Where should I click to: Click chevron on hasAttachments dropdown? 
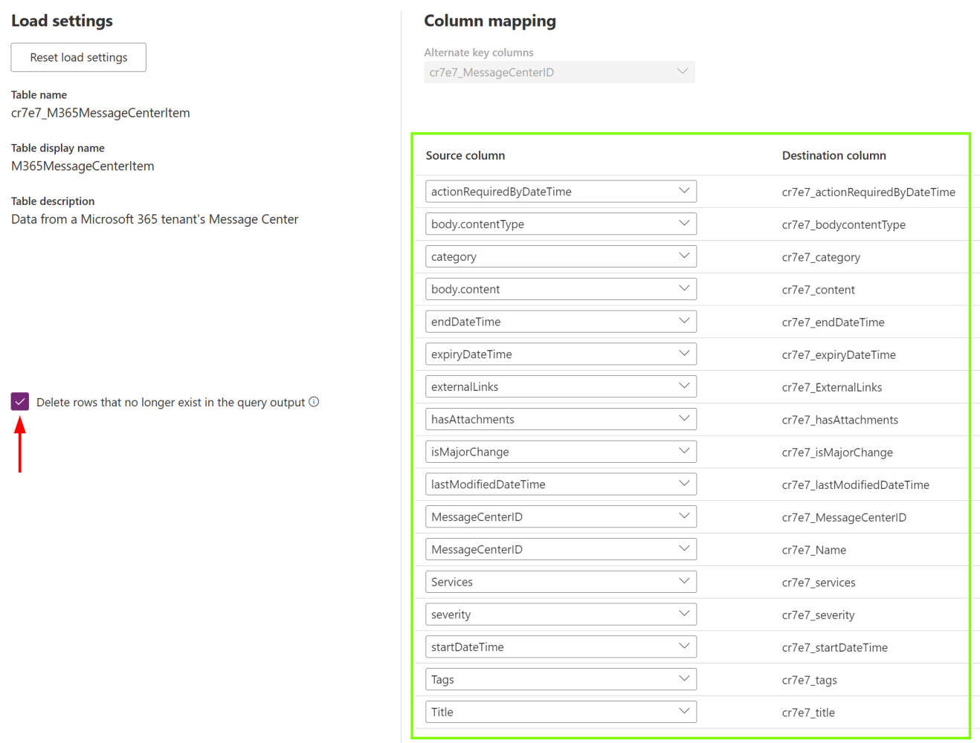[x=684, y=419]
